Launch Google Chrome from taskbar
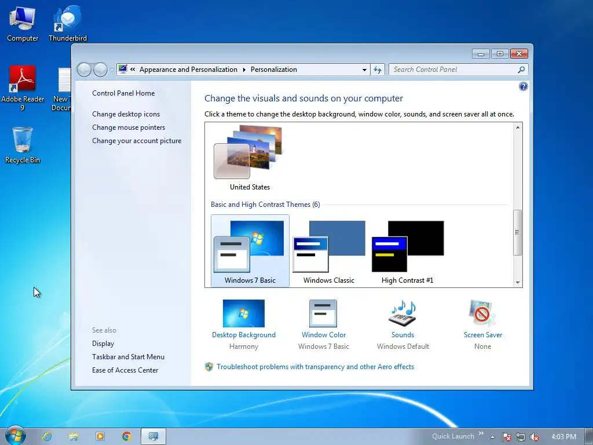Viewport: 593px width, 445px height. click(x=127, y=436)
